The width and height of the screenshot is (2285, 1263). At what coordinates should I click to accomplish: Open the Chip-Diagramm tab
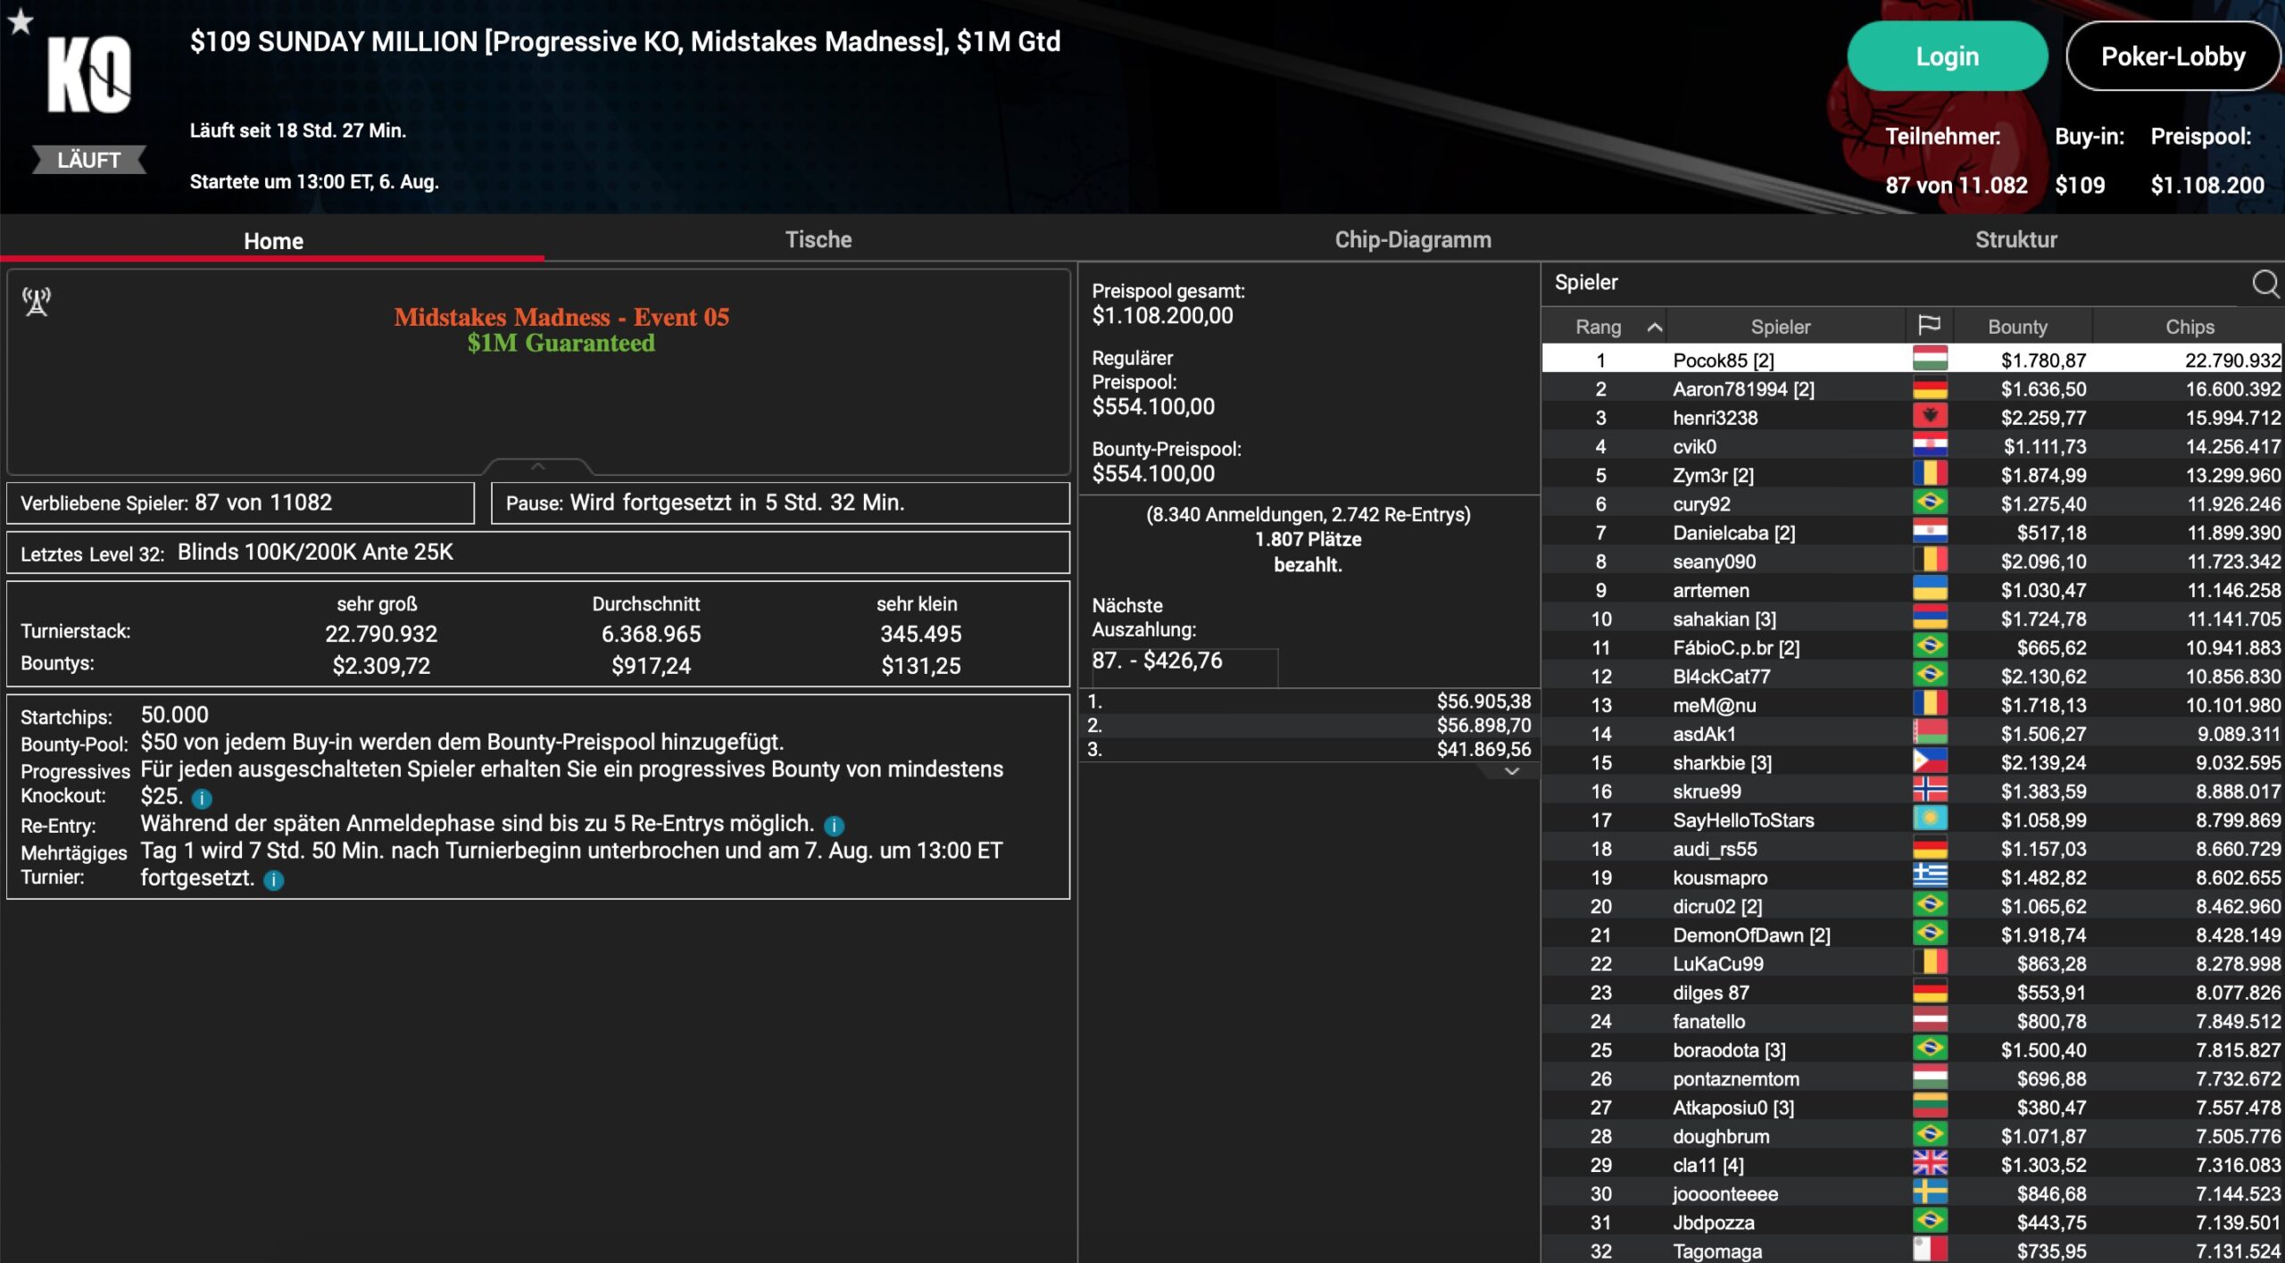coord(1412,239)
